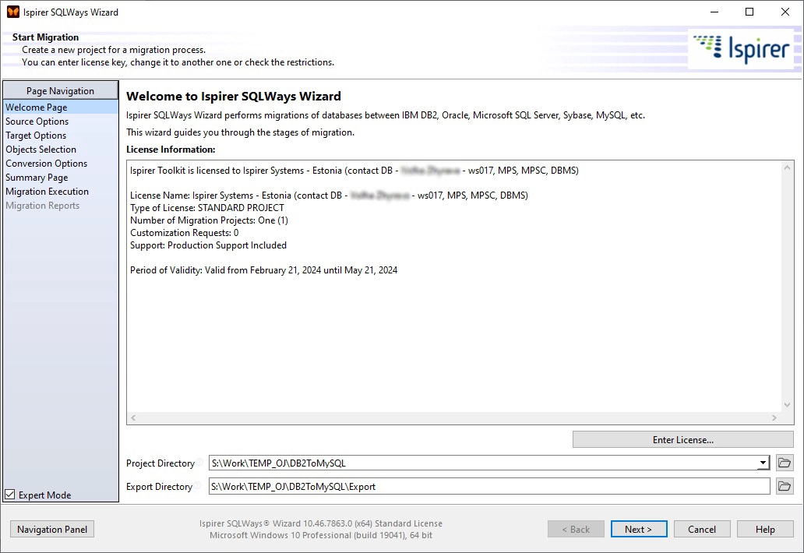Open the Project Directory folder browser icon
The image size is (804, 553).
(x=785, y=463)
